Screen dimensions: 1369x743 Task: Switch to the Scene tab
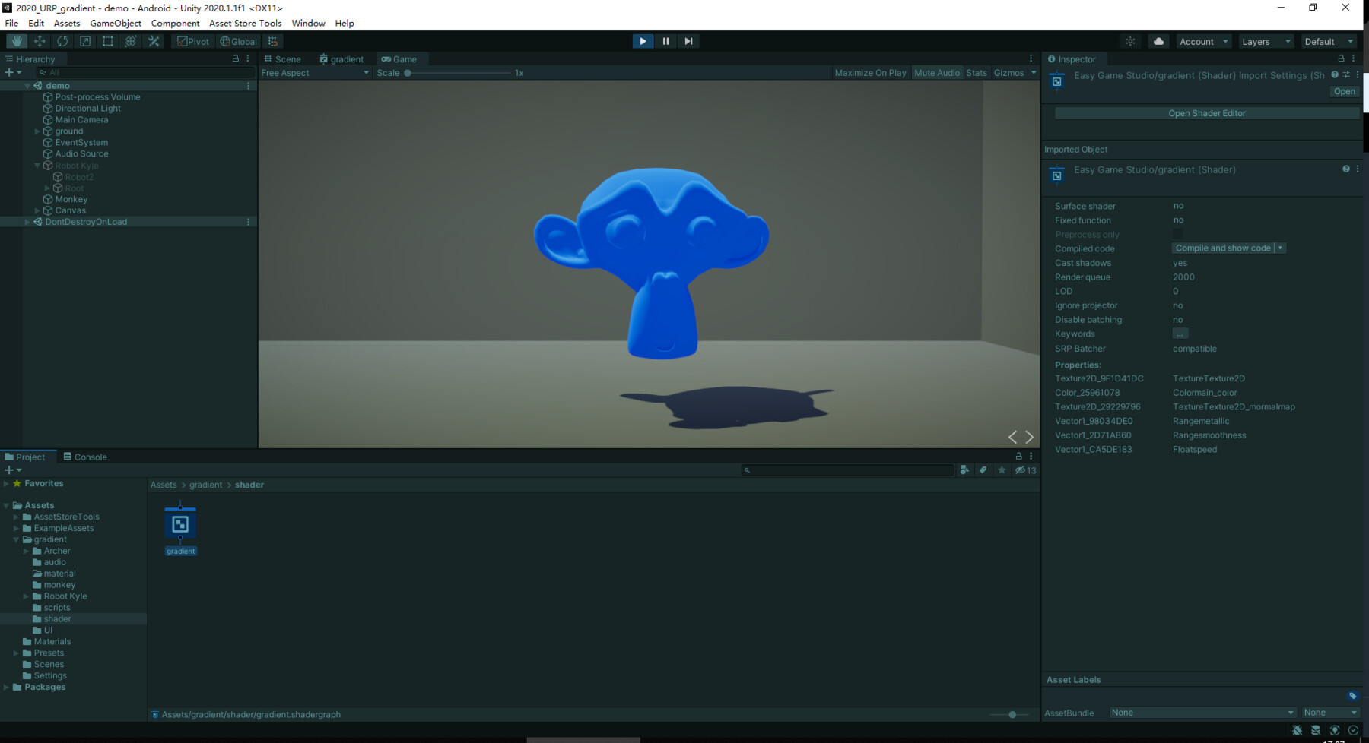[283, 58]
